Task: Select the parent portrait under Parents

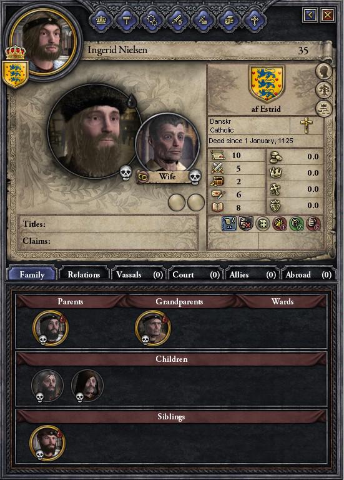Action: [51, 328]
